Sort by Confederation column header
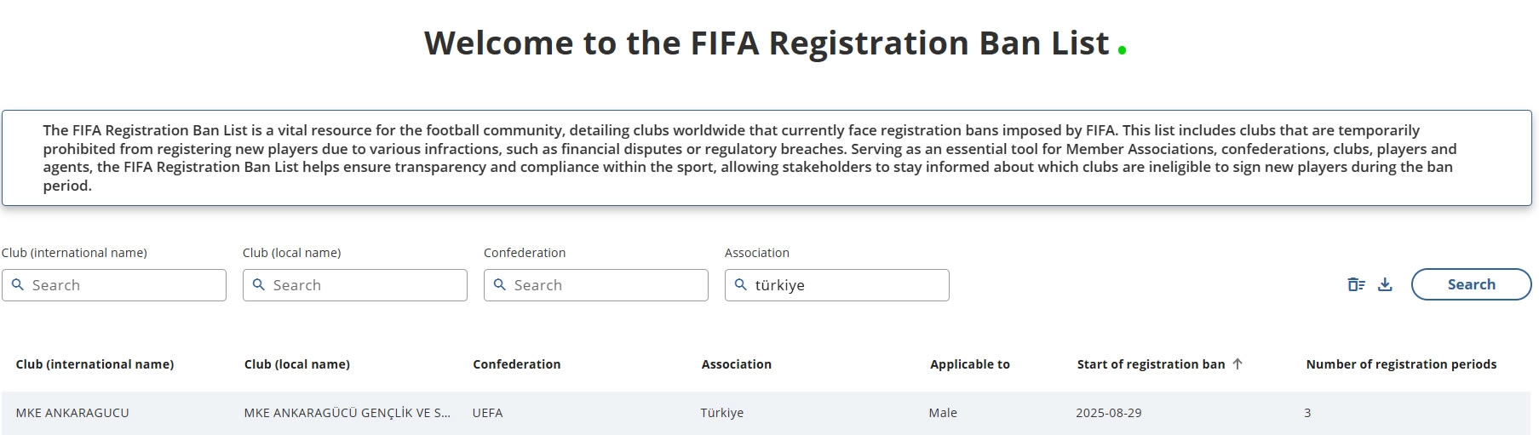Screen dimensions: 1539x435 tap(516, 364)
